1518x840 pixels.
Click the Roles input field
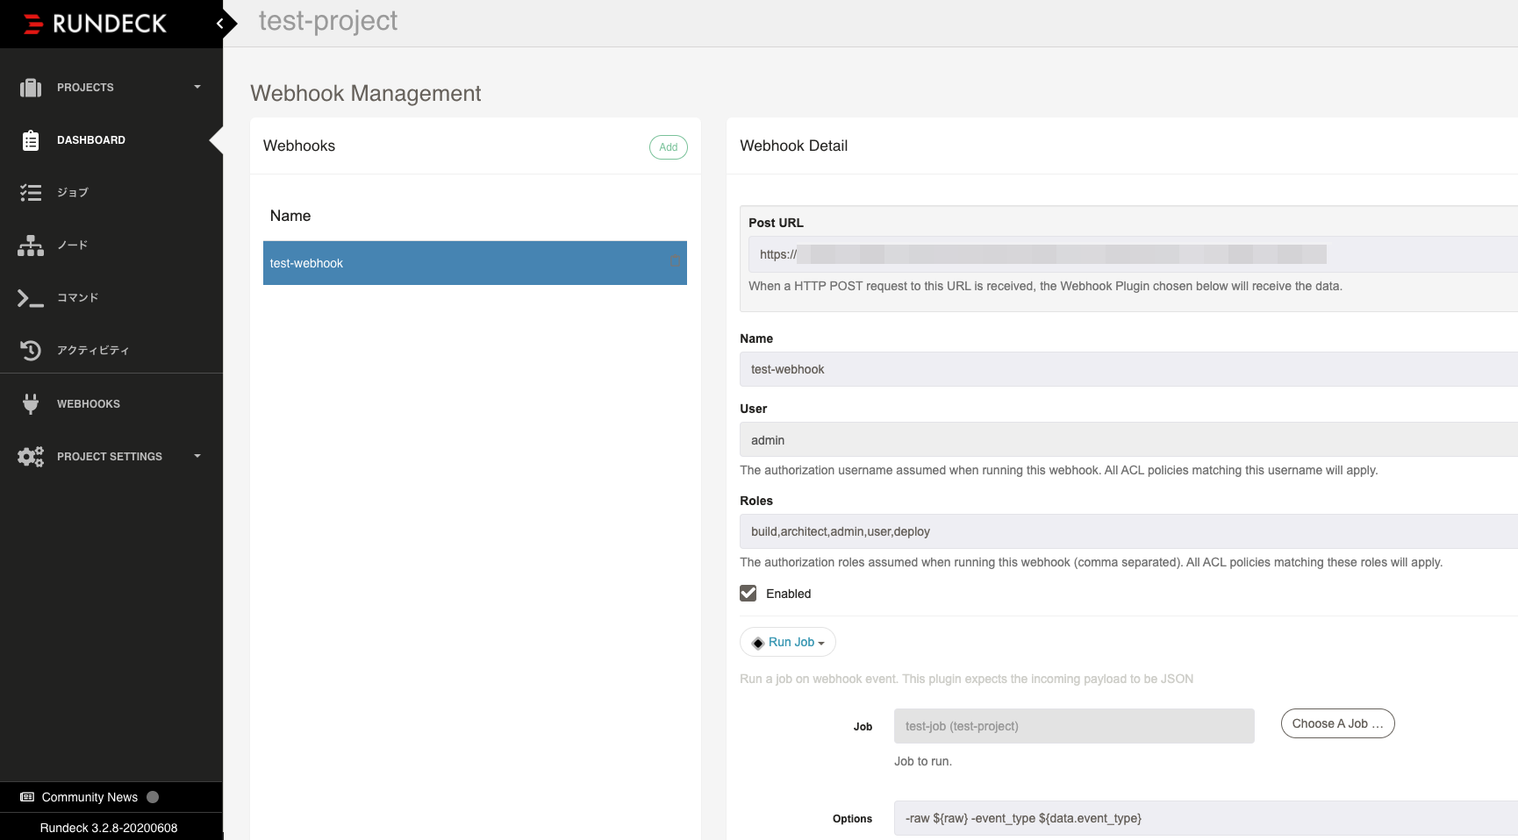click(x=1128, y=531)
